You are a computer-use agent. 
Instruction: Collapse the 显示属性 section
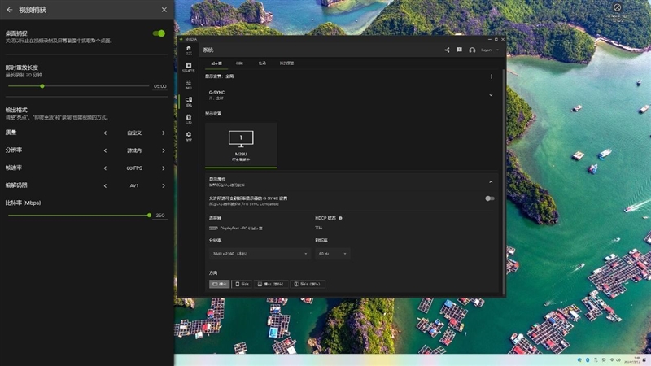491,182
